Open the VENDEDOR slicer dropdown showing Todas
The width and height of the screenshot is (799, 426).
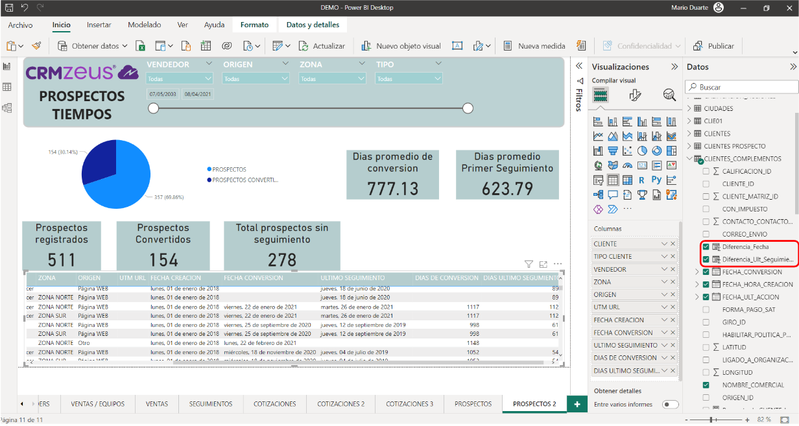pyautogui.click(x=180, y=78)
